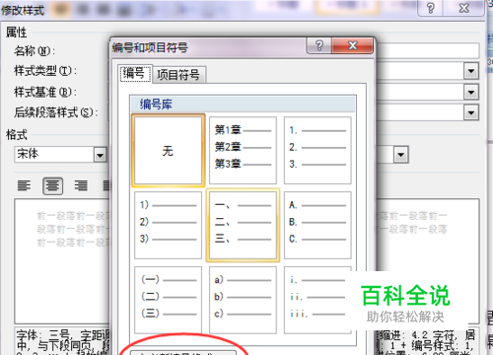Click the 格式 section label
493x355 pixels.
[x=17, y=135]
